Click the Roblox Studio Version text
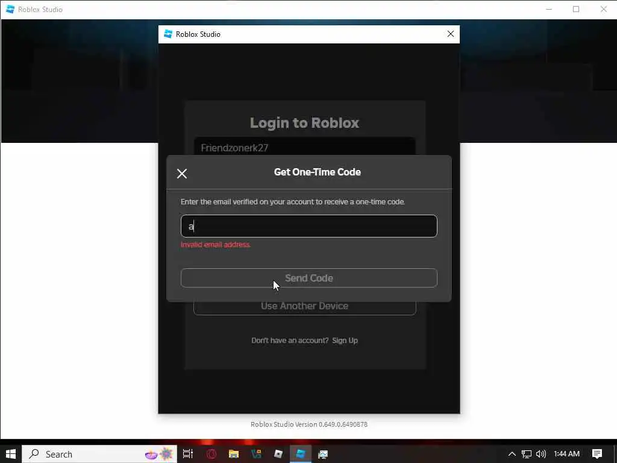This screenshot has width=617, height=463. [309, 424]
